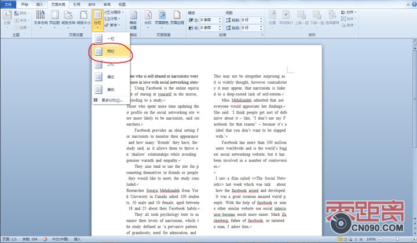This screenshot has width=417, height=243.
Task: Open the 旋转 (Rotate) dropdown
Action: (x=349, y=25)
